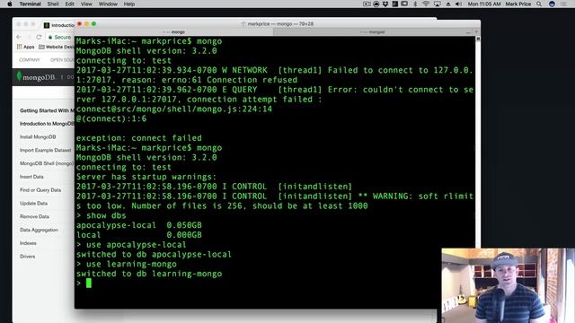Open Remove Data in docs sidebar

click(x=34, y=216)
